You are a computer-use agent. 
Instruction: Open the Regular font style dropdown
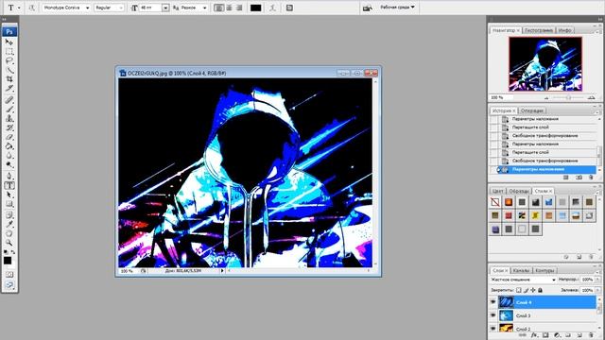click(121, 8)
